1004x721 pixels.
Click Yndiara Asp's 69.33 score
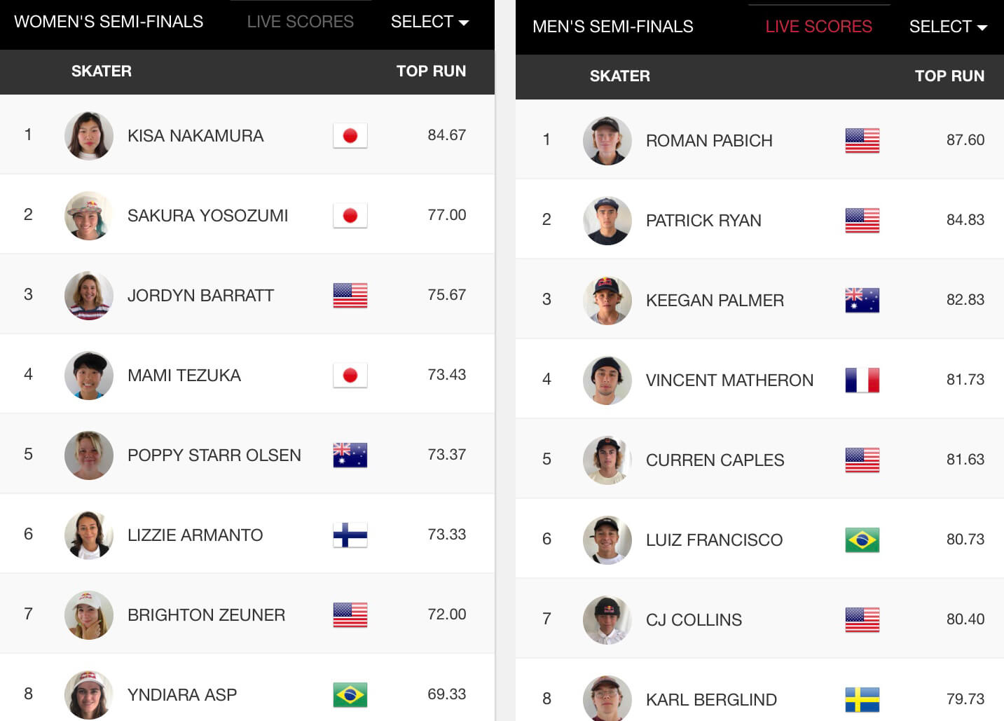pos(447,694)
